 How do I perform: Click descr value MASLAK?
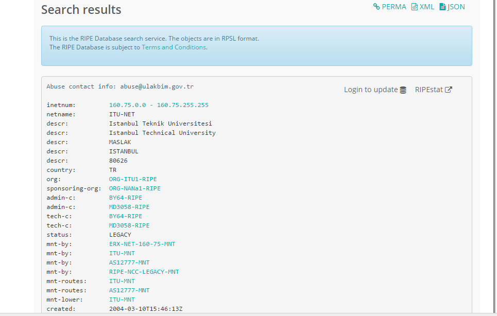tap(120, 142)
